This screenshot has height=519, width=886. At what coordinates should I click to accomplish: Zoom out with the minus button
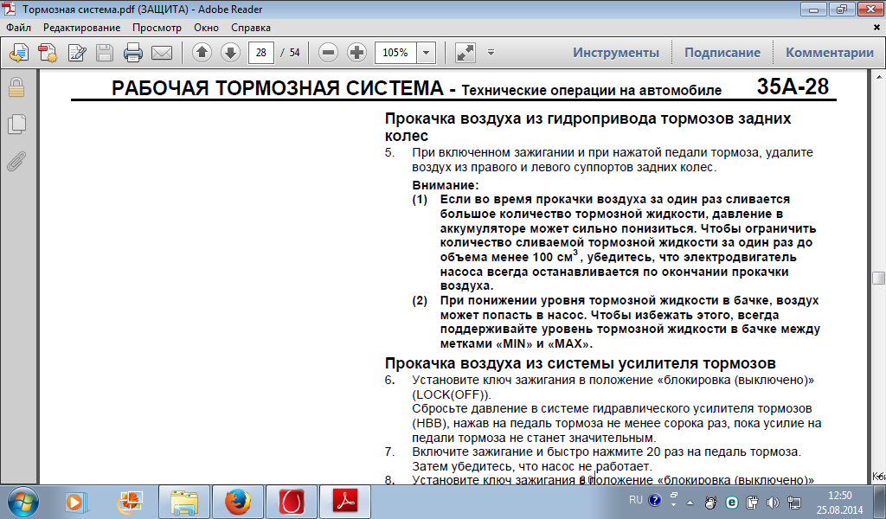328,53
